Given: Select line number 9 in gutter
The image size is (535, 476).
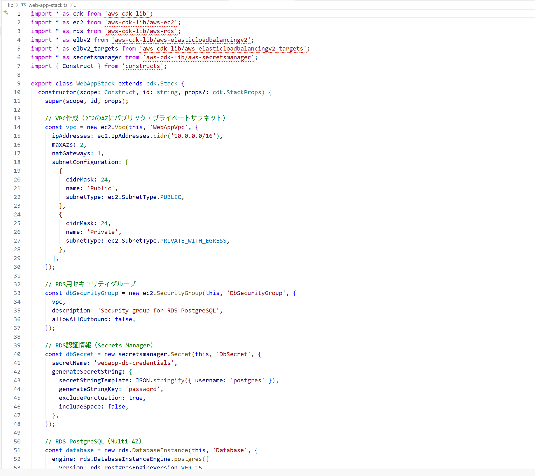Looking at the screenshot, I should pyautogui.click(x=19, y=83).
